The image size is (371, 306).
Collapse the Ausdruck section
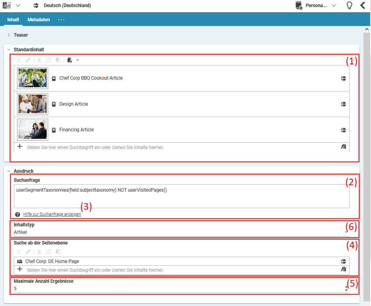coord(9,171)
